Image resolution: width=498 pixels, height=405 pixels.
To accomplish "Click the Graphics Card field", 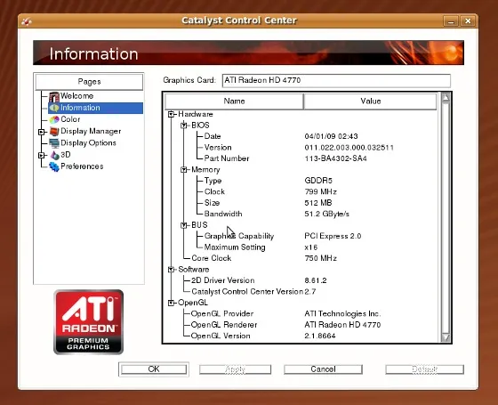I will point(336,80).
